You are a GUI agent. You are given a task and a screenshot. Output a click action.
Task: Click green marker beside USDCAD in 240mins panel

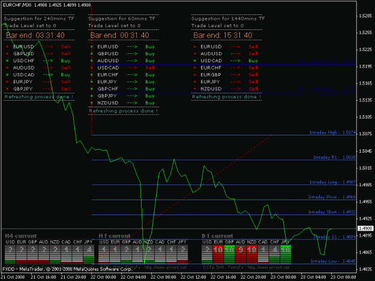(7, 75)
